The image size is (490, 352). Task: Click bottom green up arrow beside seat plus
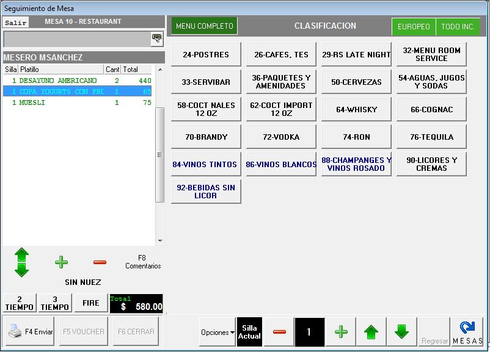[x=371, y=332]
